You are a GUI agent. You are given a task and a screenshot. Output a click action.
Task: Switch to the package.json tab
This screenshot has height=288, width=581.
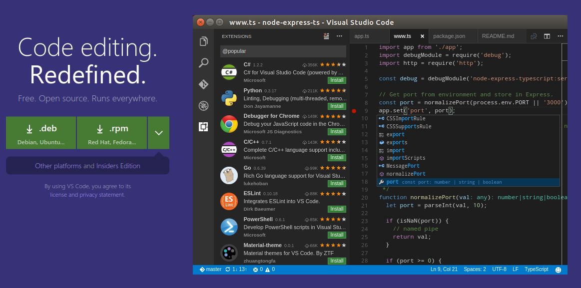point(449,36)
